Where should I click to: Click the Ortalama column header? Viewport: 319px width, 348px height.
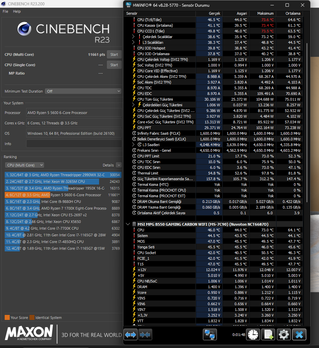click(289, 13)
